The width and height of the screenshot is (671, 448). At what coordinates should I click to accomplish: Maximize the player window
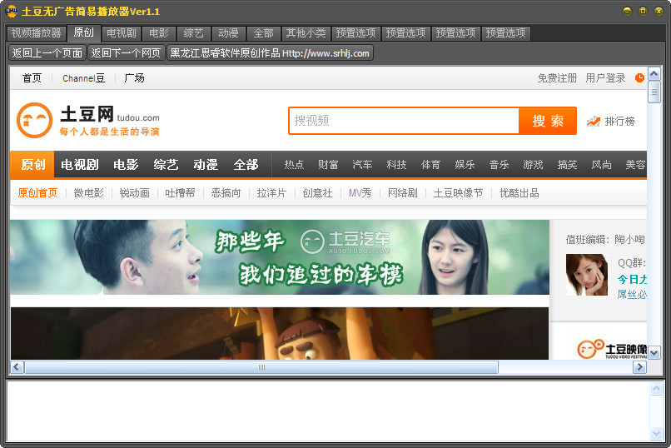(643, 12)
